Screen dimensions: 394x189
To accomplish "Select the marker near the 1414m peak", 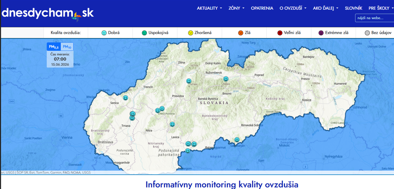I will [189, 81].
